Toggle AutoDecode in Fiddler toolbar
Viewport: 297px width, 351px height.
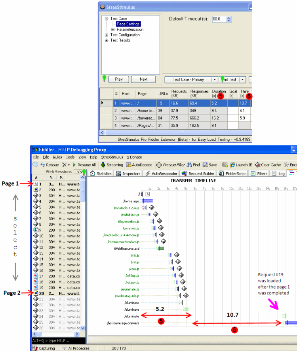(x=139, y=165)
